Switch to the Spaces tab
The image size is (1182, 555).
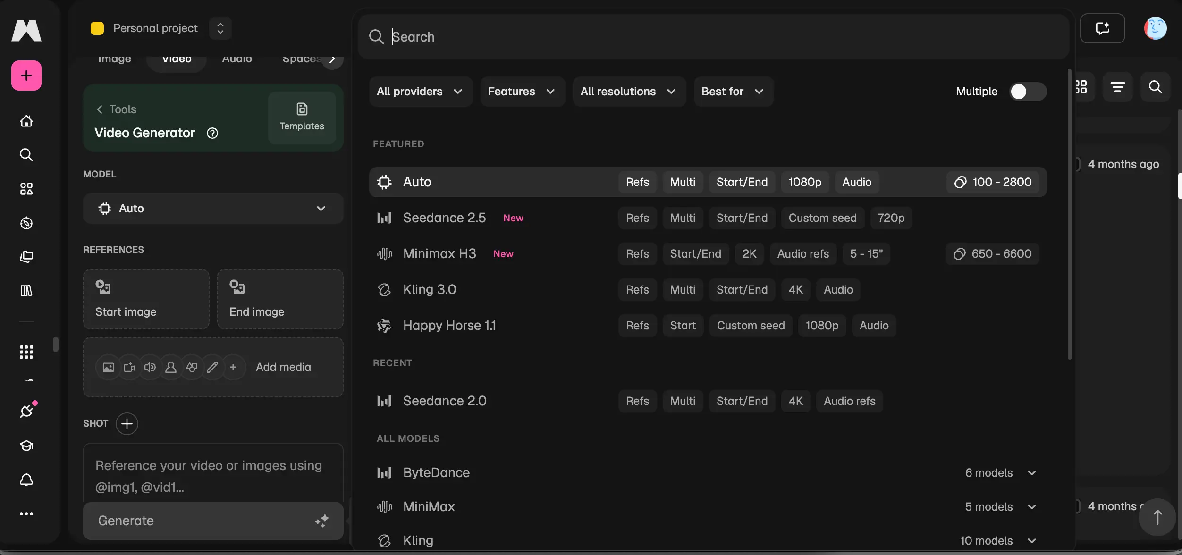(x=301, y=59)
